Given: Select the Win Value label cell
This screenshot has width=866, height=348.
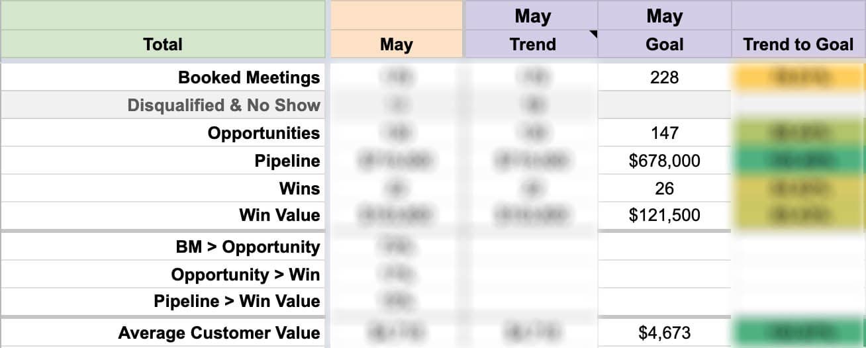Looking at the screenshot, I should 163,215.
